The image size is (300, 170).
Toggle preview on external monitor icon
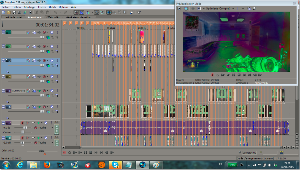tap(186, 9)
